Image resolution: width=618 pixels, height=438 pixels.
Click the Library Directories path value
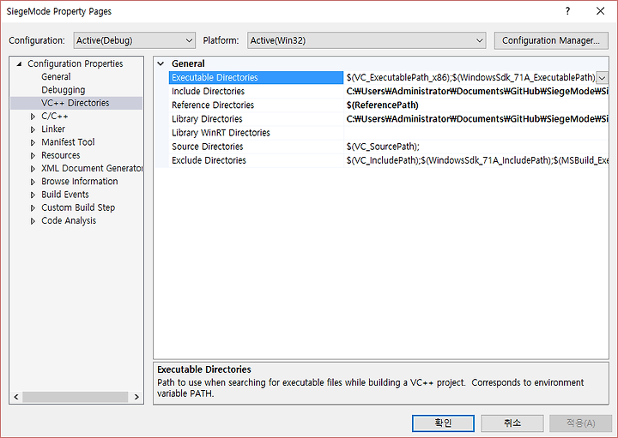tap(476, 119)
